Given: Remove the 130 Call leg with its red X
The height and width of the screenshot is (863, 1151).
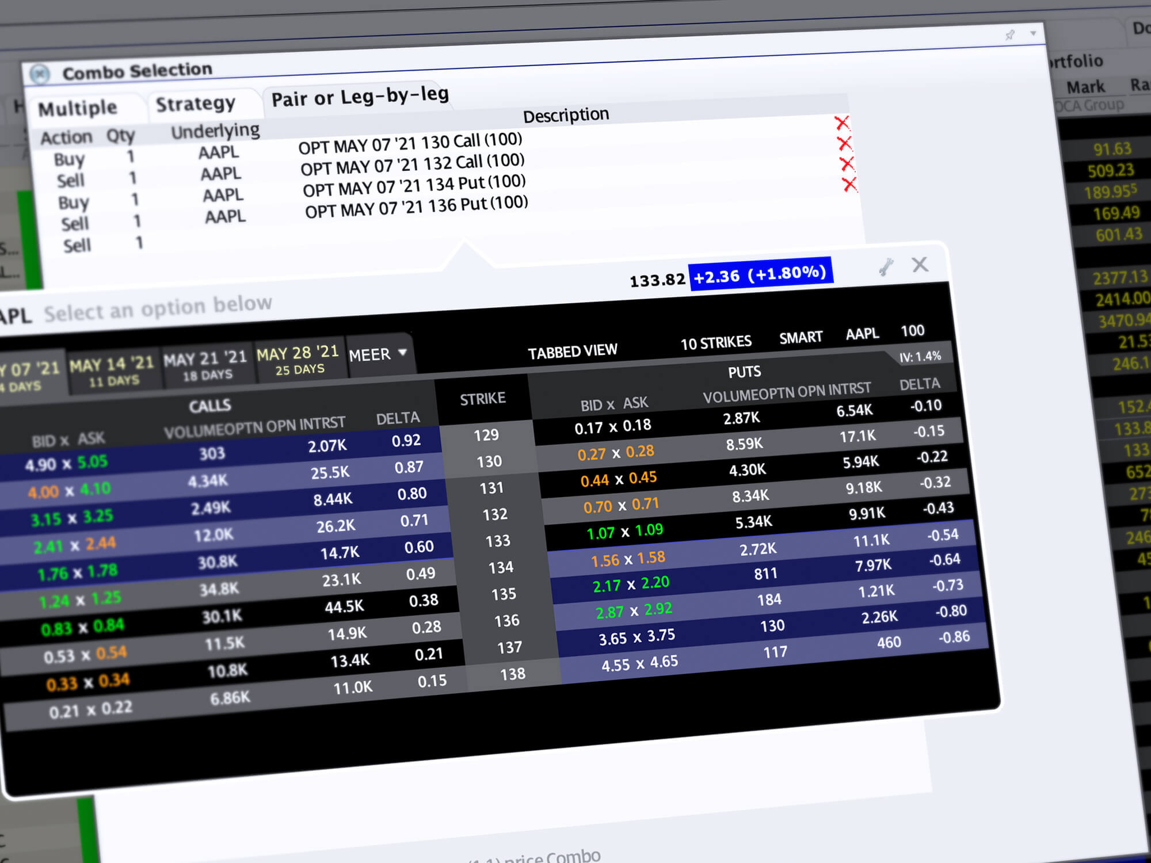Looking at the screenshot, I should click(x=842, y=123).
